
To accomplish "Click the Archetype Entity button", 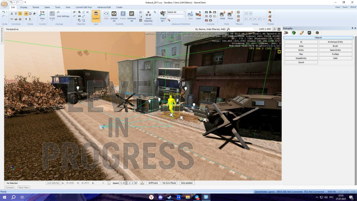I will pos(335,42).
